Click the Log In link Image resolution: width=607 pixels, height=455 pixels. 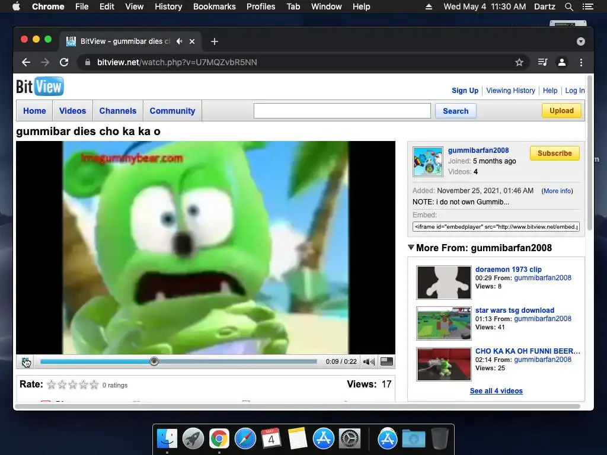575,91
